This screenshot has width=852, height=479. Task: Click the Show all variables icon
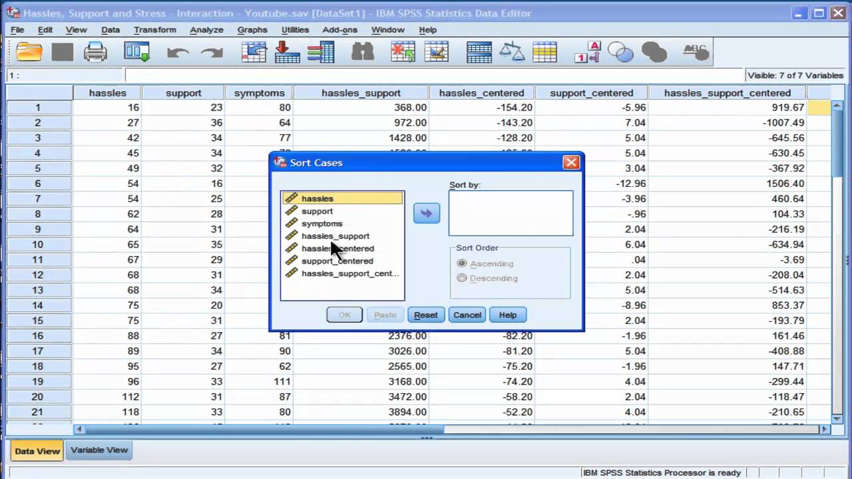[x=654, y=52]
